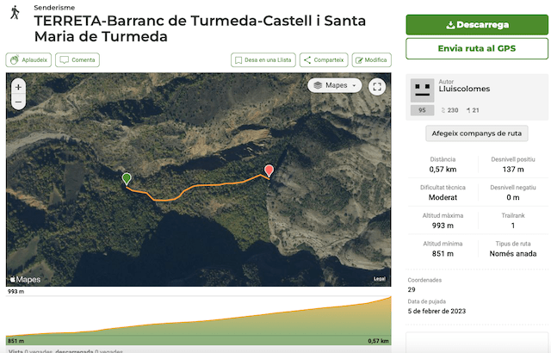Image resolution: width=551 pixels, height=353 pixels.
Task: Edit the route with Modifica
Action: click(371, 60)
